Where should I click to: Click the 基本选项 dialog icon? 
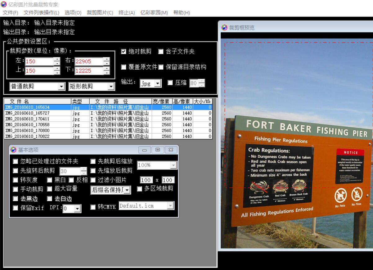13,150
